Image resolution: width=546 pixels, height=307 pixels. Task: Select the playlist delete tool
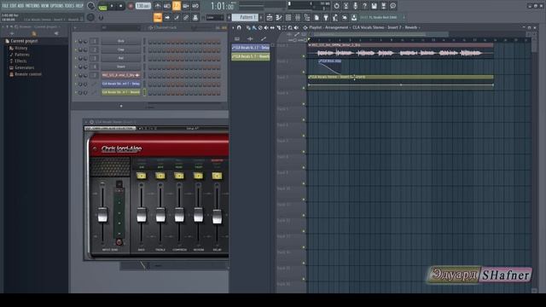click(260, 27)
